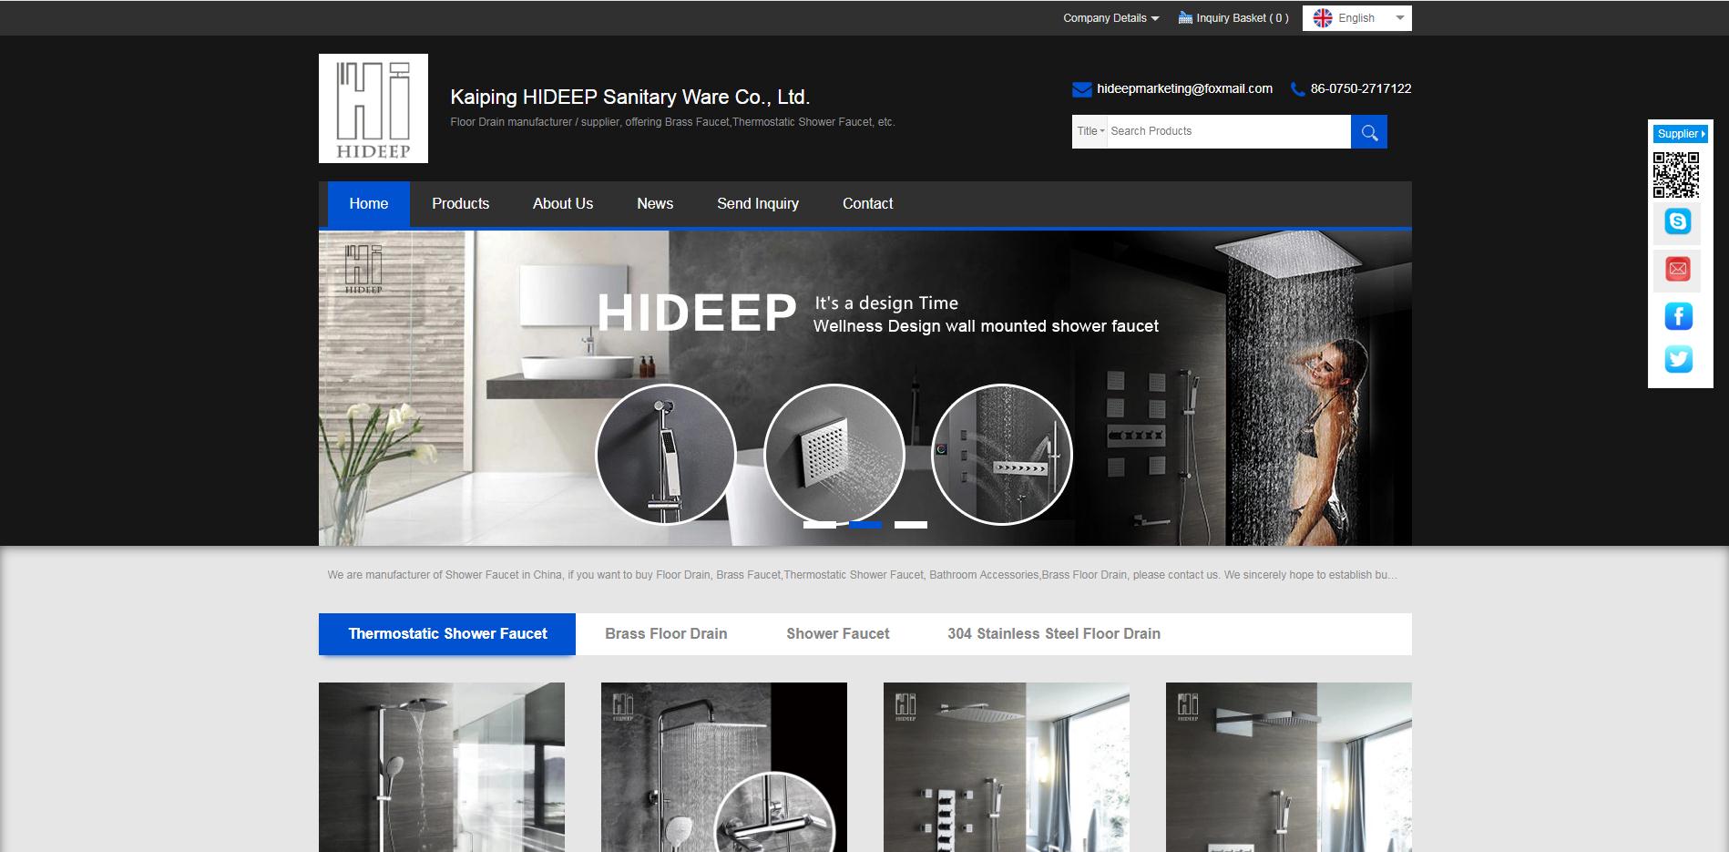Click the Search Products input field
1729x852 pixels.
click(x=1227, y=131)
